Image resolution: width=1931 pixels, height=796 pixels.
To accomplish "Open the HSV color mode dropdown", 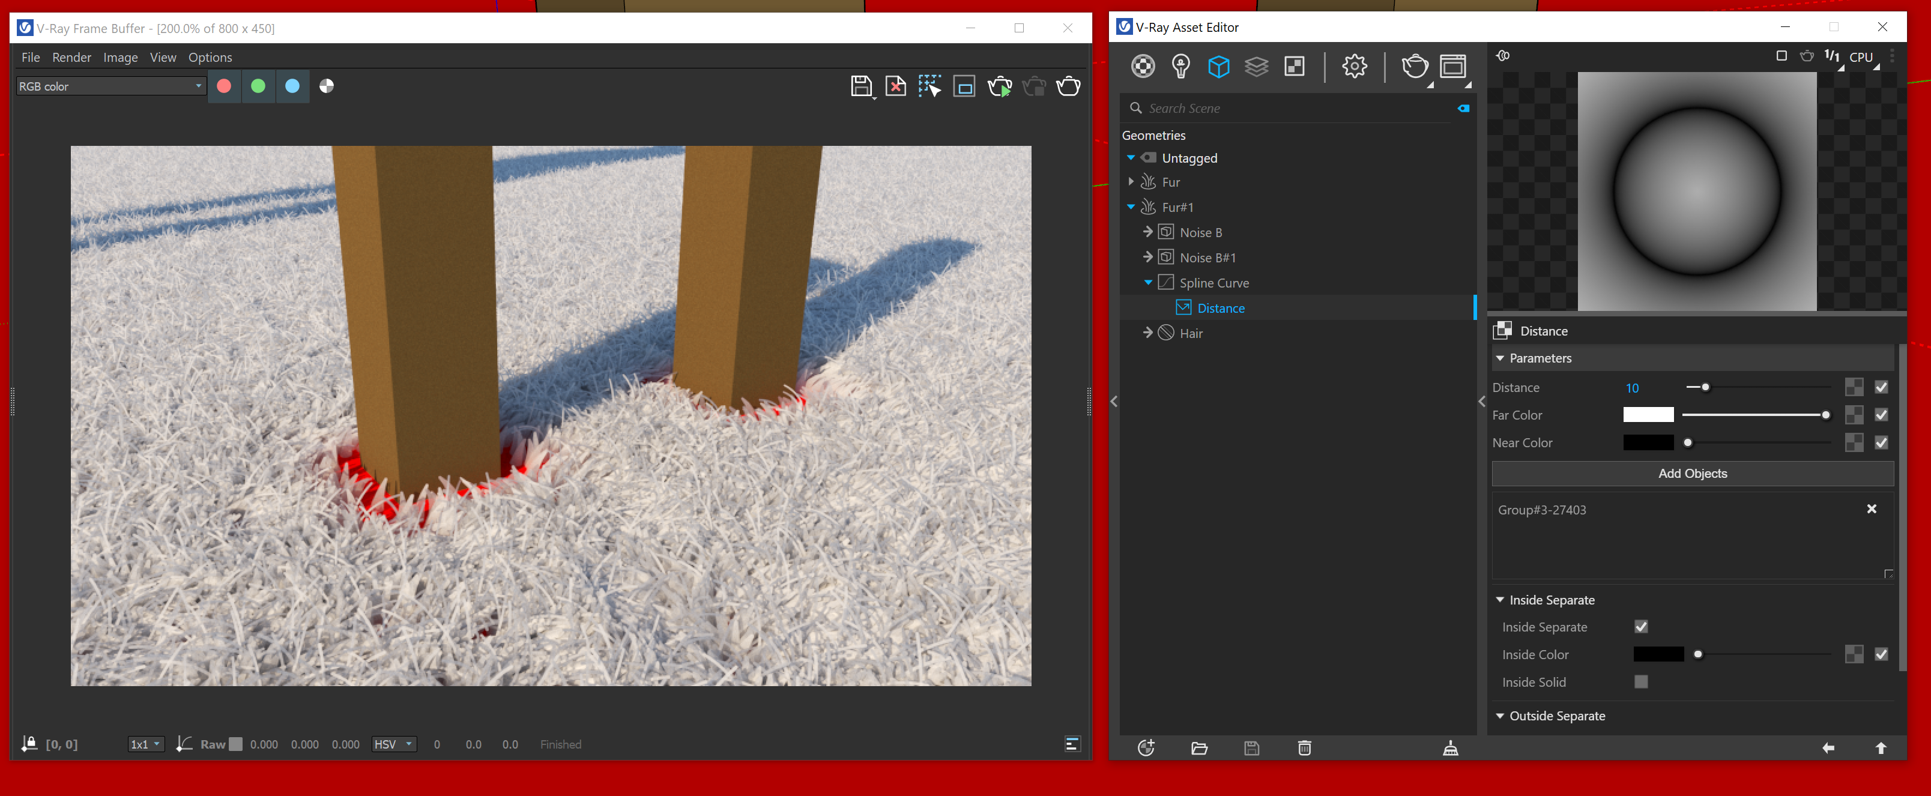I will pyautogui.click(x=394, y=744).
